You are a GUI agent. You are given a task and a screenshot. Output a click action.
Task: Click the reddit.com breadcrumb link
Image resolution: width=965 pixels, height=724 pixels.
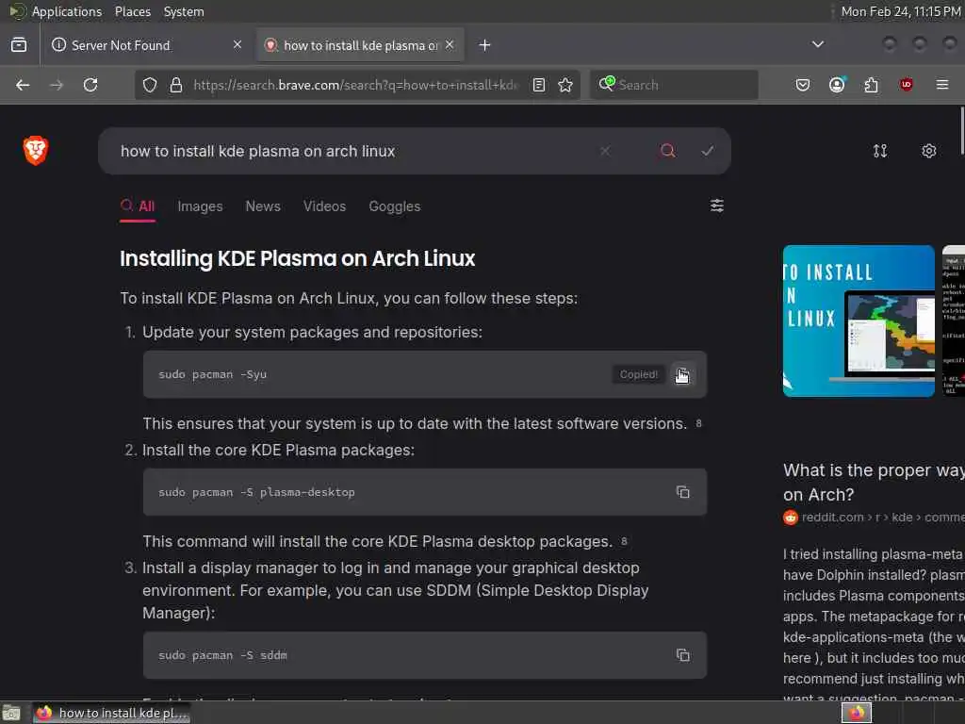874,518
